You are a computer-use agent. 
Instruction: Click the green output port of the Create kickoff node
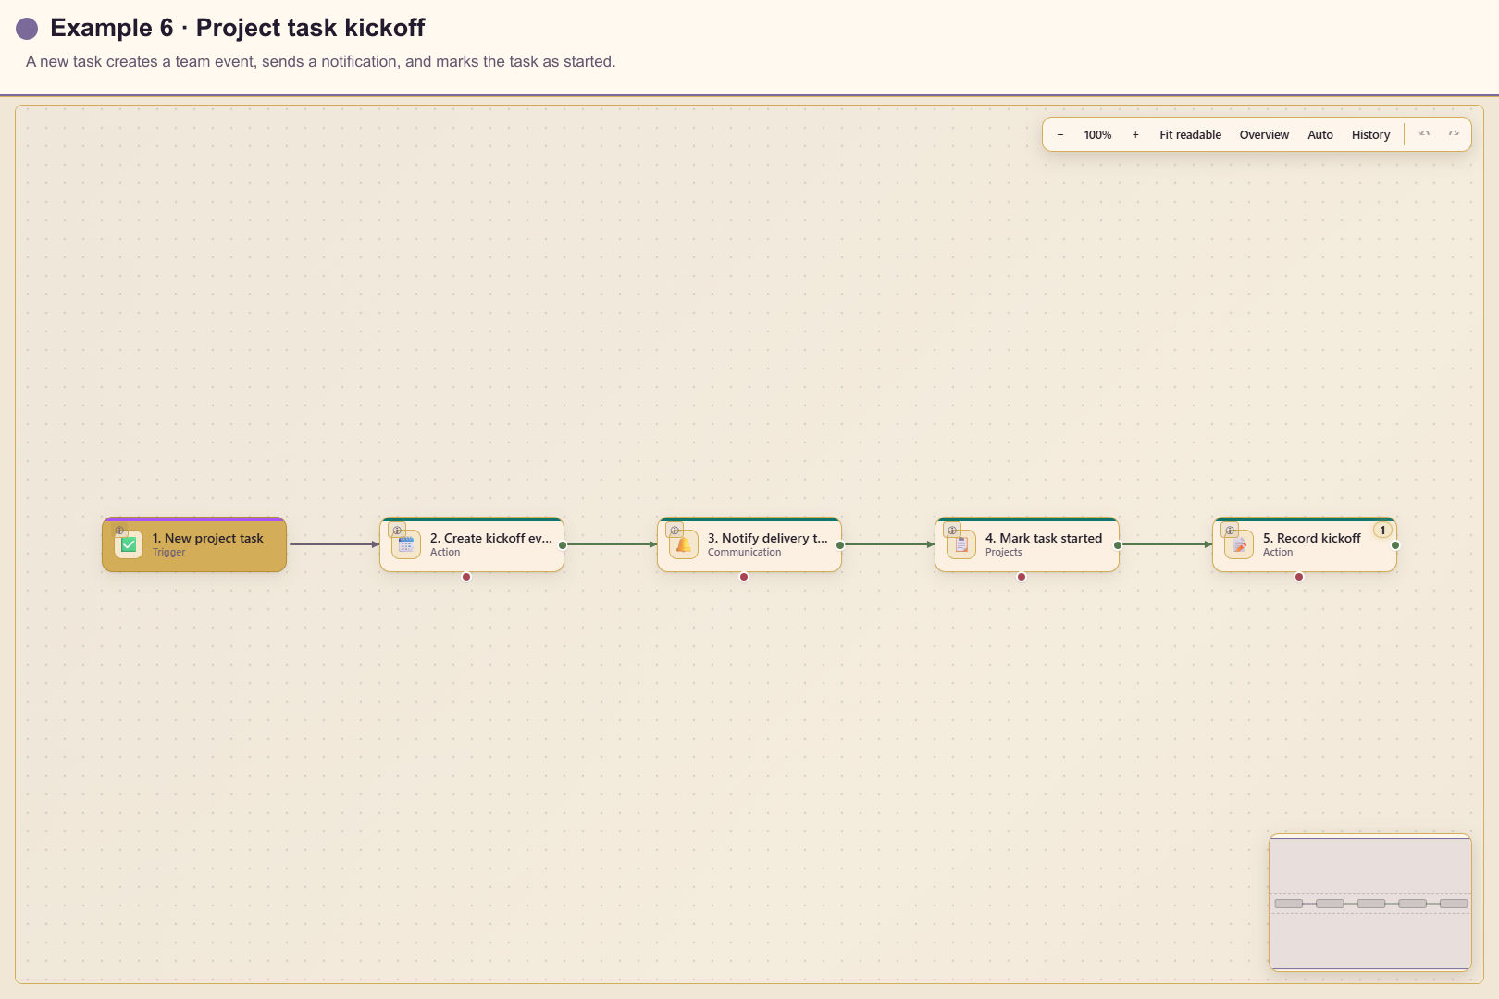(563, 545)
